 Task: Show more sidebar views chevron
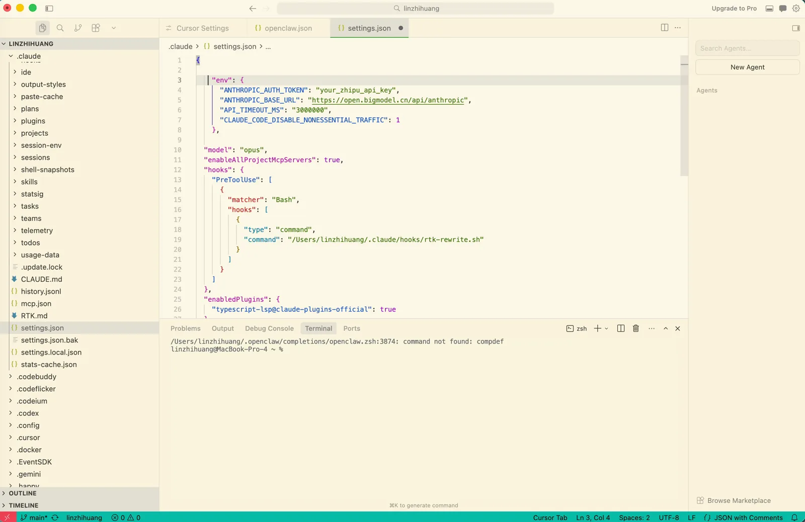(114, 28)
